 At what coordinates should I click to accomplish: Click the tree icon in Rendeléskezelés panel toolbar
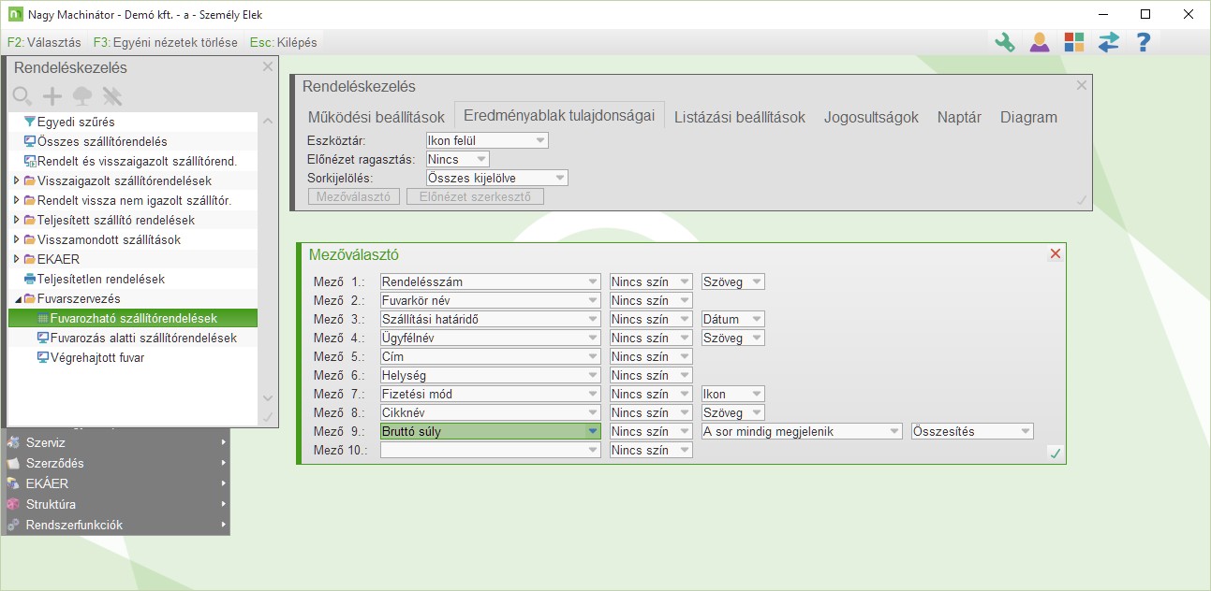(82, 95)
